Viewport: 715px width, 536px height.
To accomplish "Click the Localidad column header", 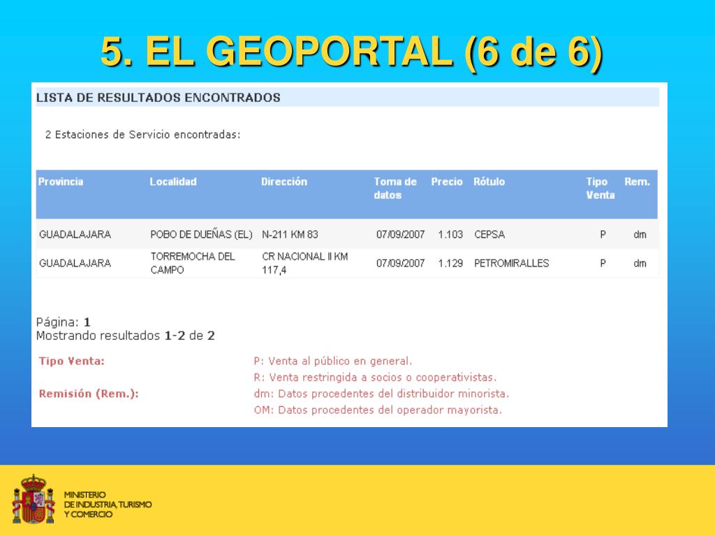I will (x=173, y=182).
